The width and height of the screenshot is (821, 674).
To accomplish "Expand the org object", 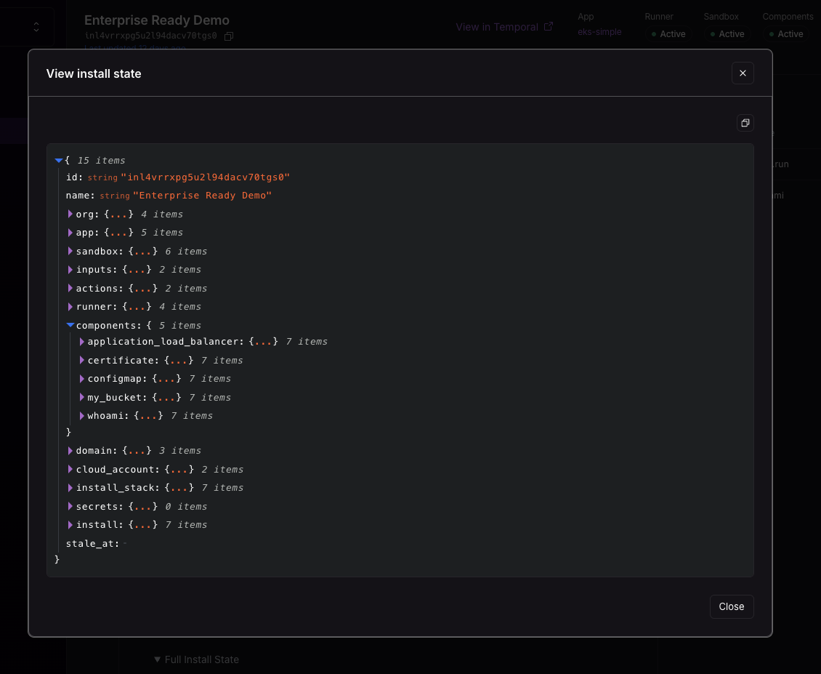I will pos(70,214).
